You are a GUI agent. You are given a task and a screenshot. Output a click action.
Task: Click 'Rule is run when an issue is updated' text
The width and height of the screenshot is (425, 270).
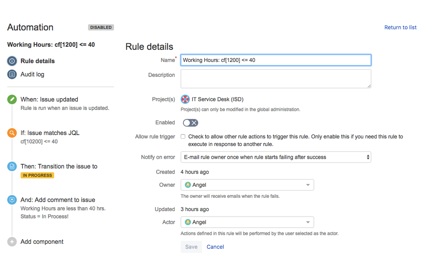tap(65, 108)
